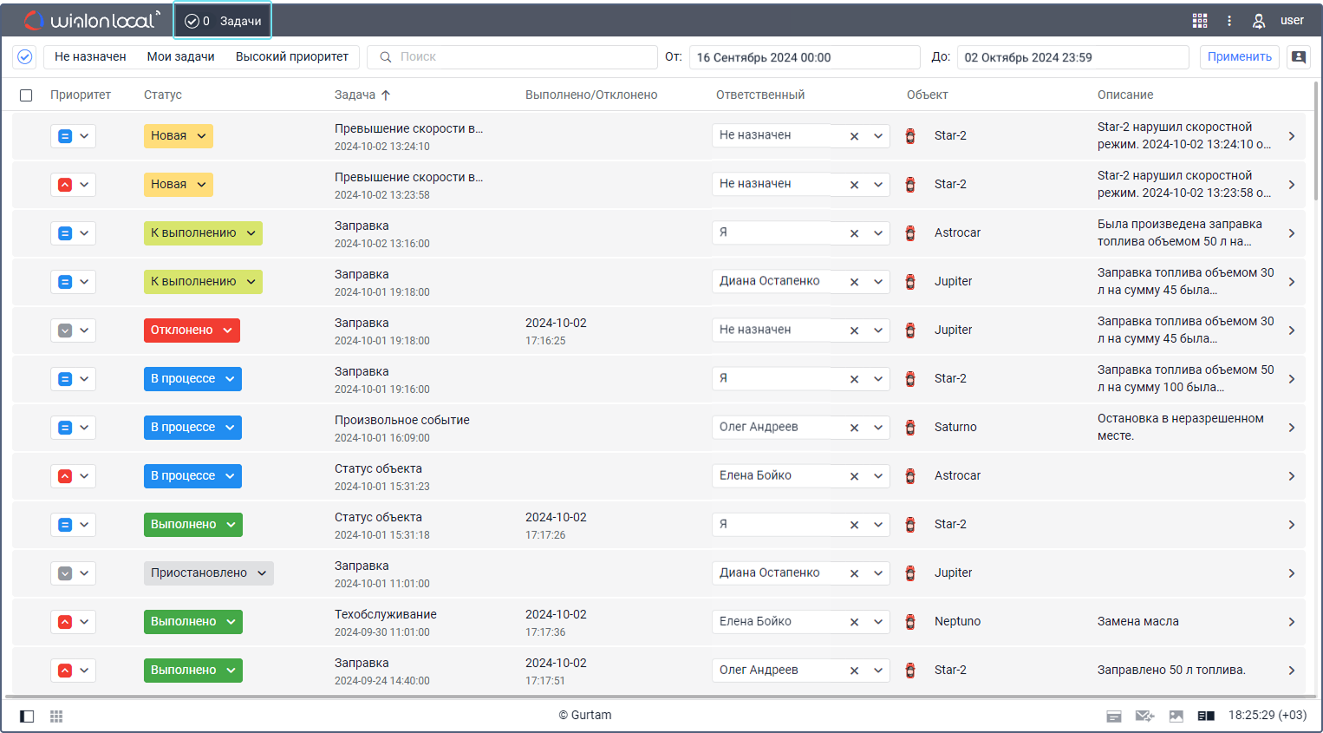Click the picture icon in the bottom bar

pos(1176,716)
